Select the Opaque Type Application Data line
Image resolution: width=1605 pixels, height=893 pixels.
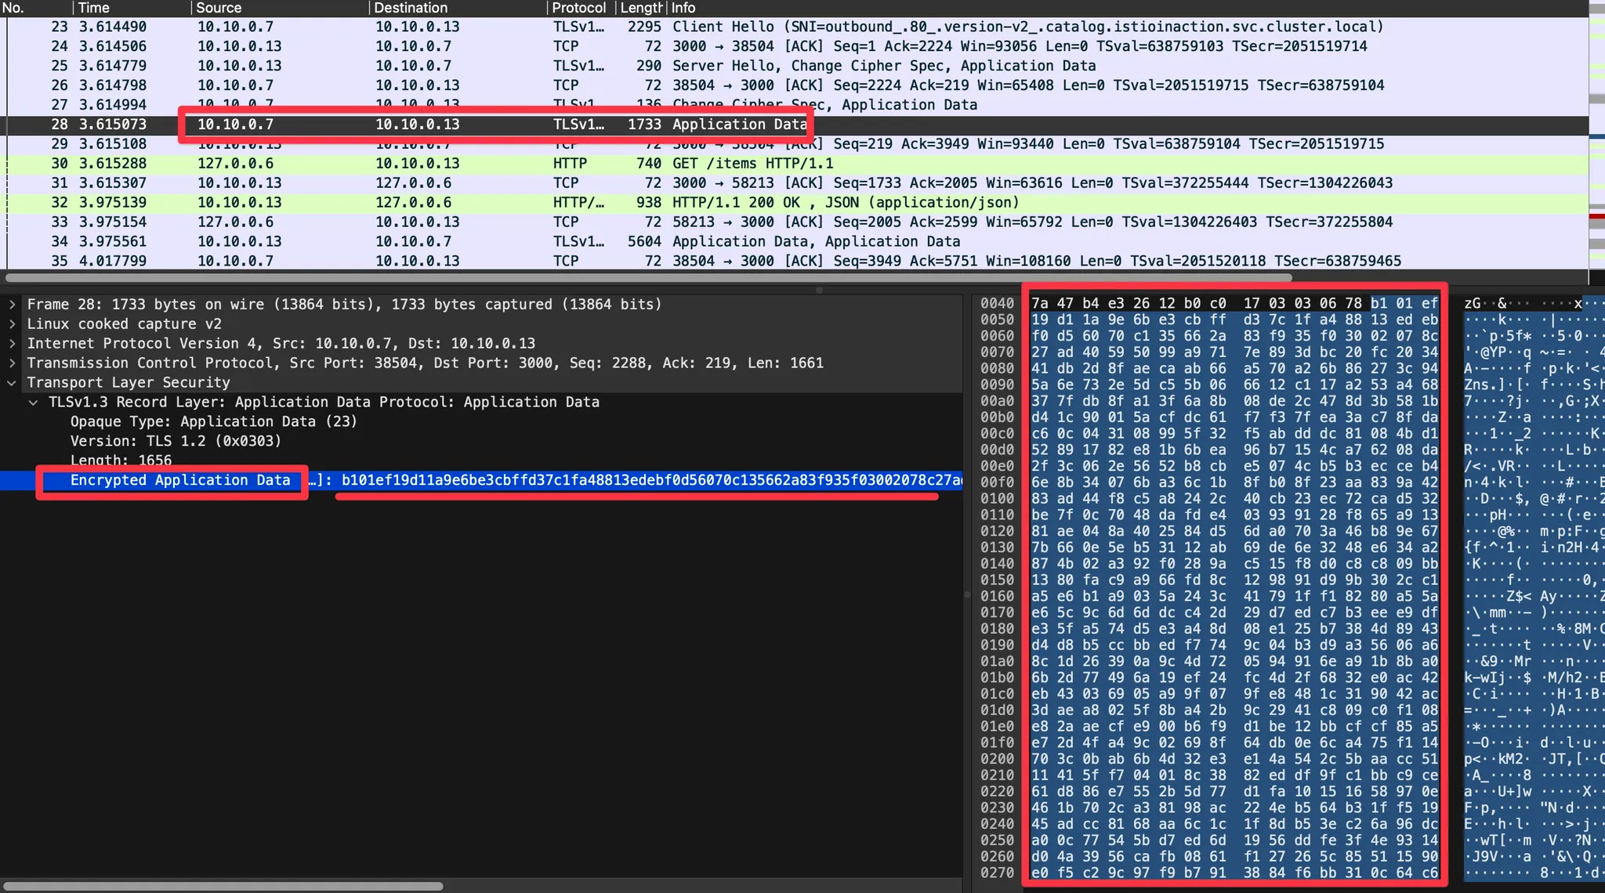click(x=213, y=421)
